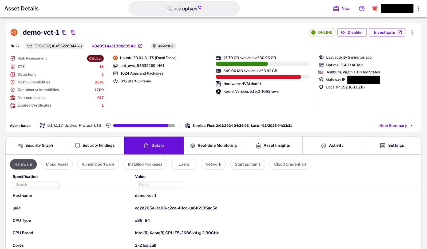
Task: Click the red memory usage bar
Action: [x=262, y=77]
